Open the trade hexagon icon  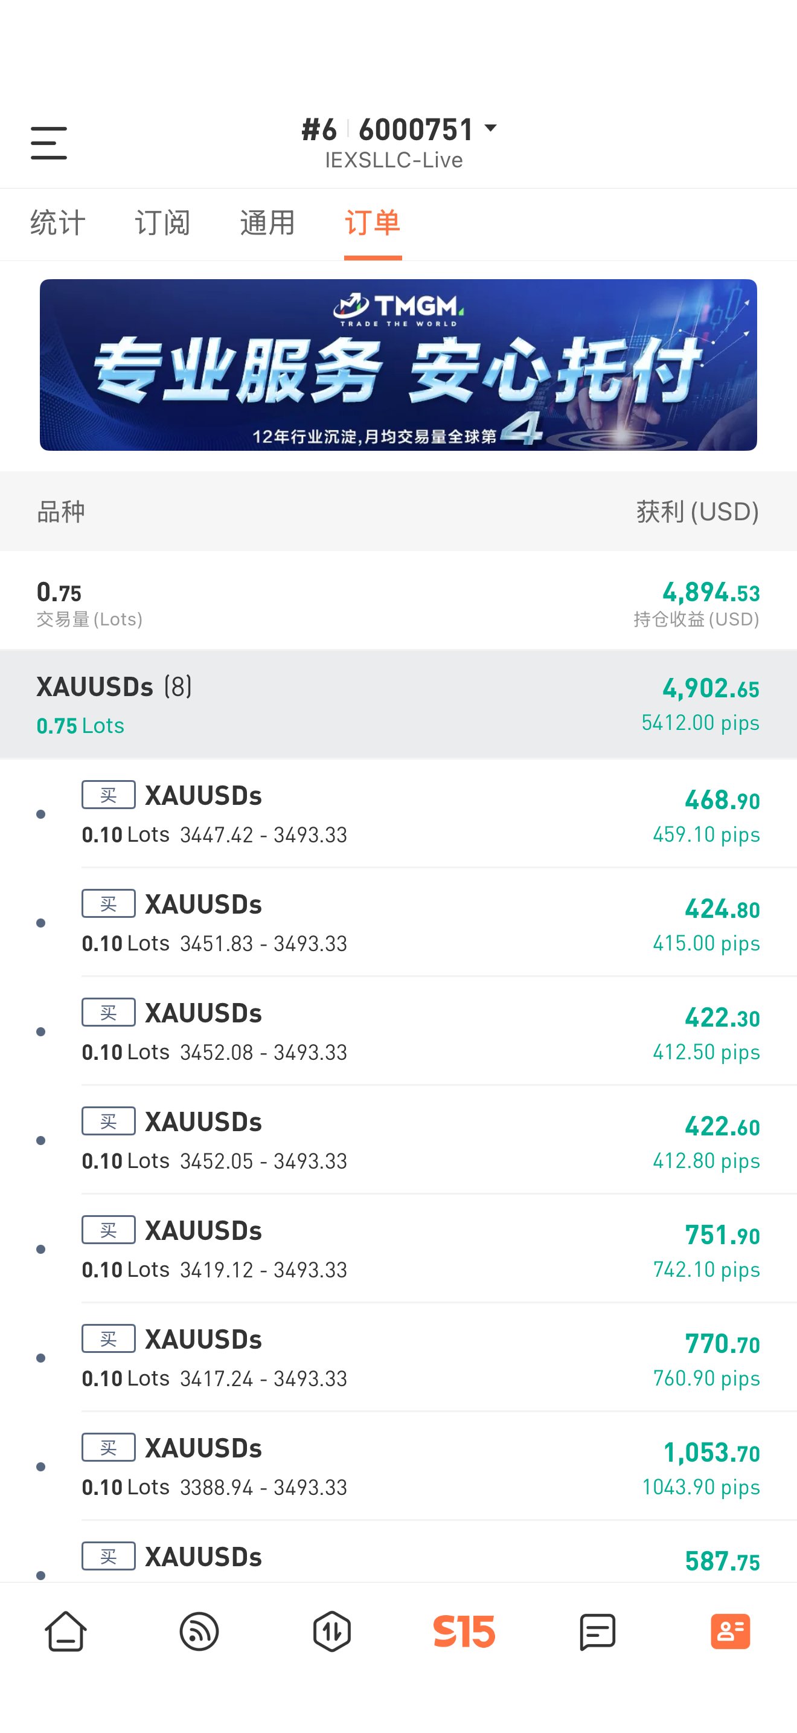332,1631
